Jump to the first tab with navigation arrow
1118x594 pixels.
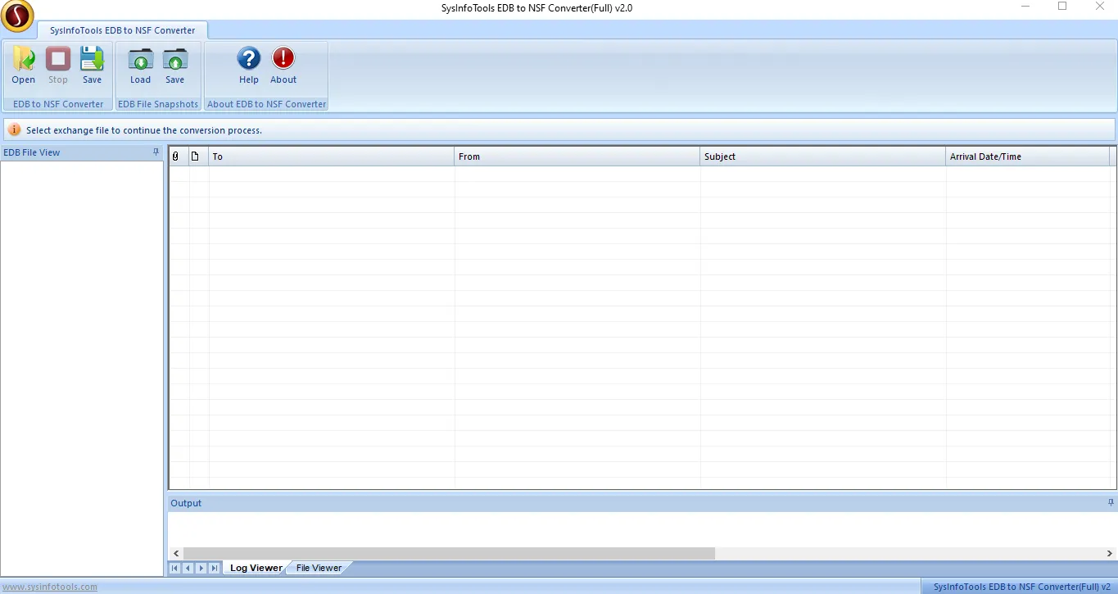click(x=175, y=568)
